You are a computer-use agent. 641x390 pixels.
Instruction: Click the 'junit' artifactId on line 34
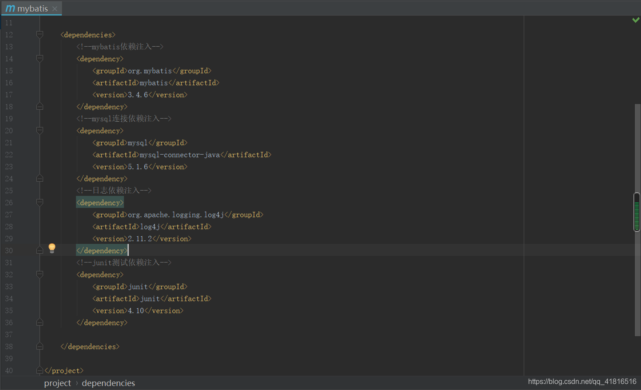(x=150, y=298)
